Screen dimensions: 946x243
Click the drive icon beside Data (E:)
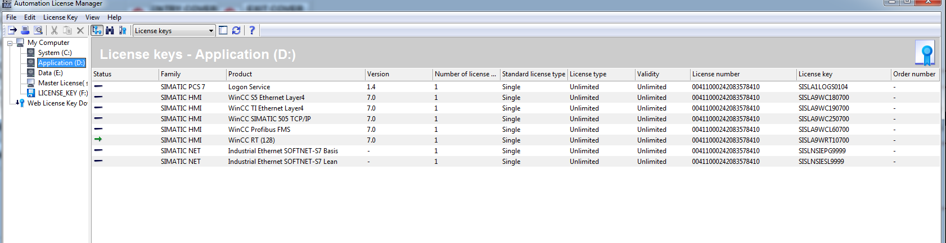pos(31,72)
